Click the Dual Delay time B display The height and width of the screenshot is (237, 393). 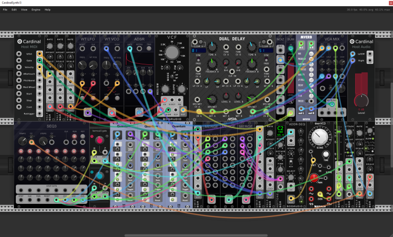click(x=266, y=51)
